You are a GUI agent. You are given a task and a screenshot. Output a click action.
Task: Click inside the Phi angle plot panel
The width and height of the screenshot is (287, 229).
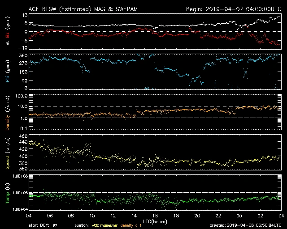point(155,72)
